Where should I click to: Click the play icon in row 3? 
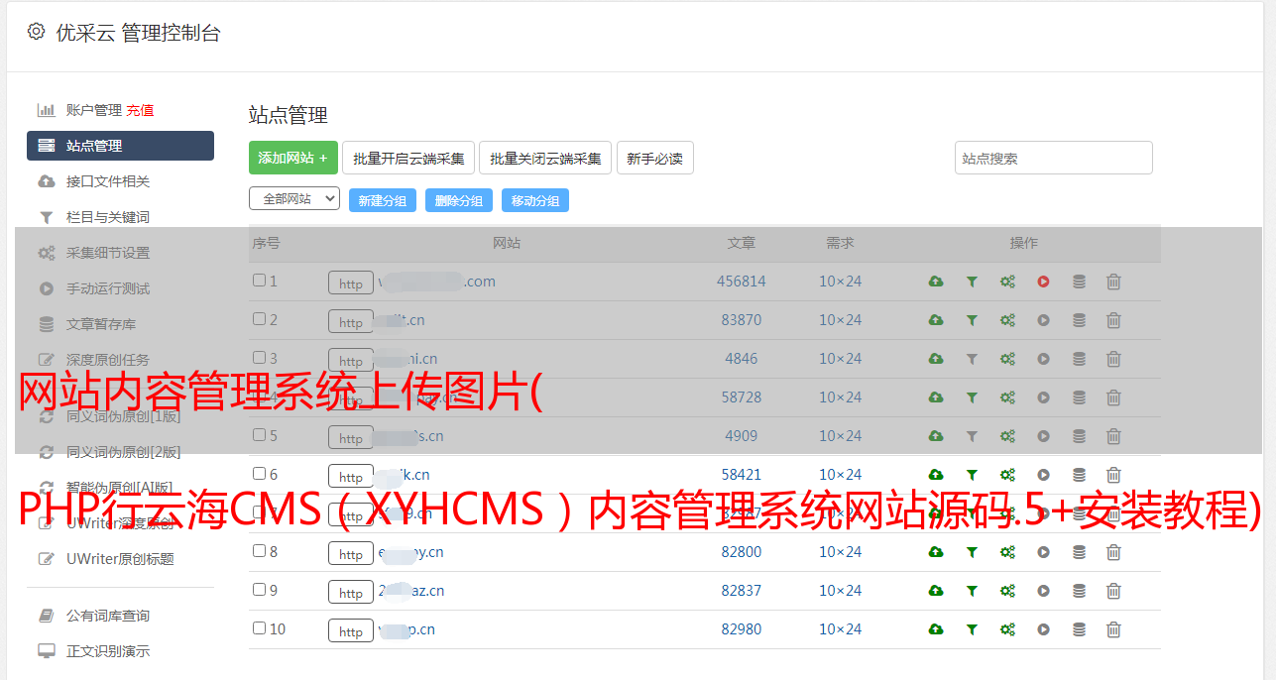click(x=1043, y=359)
